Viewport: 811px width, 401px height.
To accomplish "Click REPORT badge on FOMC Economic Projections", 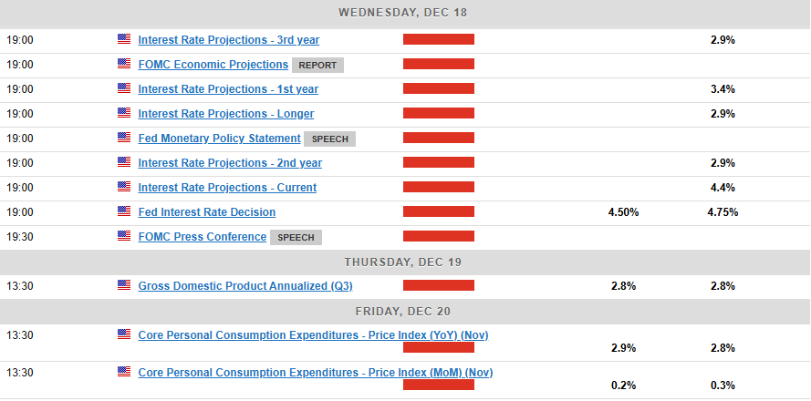I will click(317, 65).
